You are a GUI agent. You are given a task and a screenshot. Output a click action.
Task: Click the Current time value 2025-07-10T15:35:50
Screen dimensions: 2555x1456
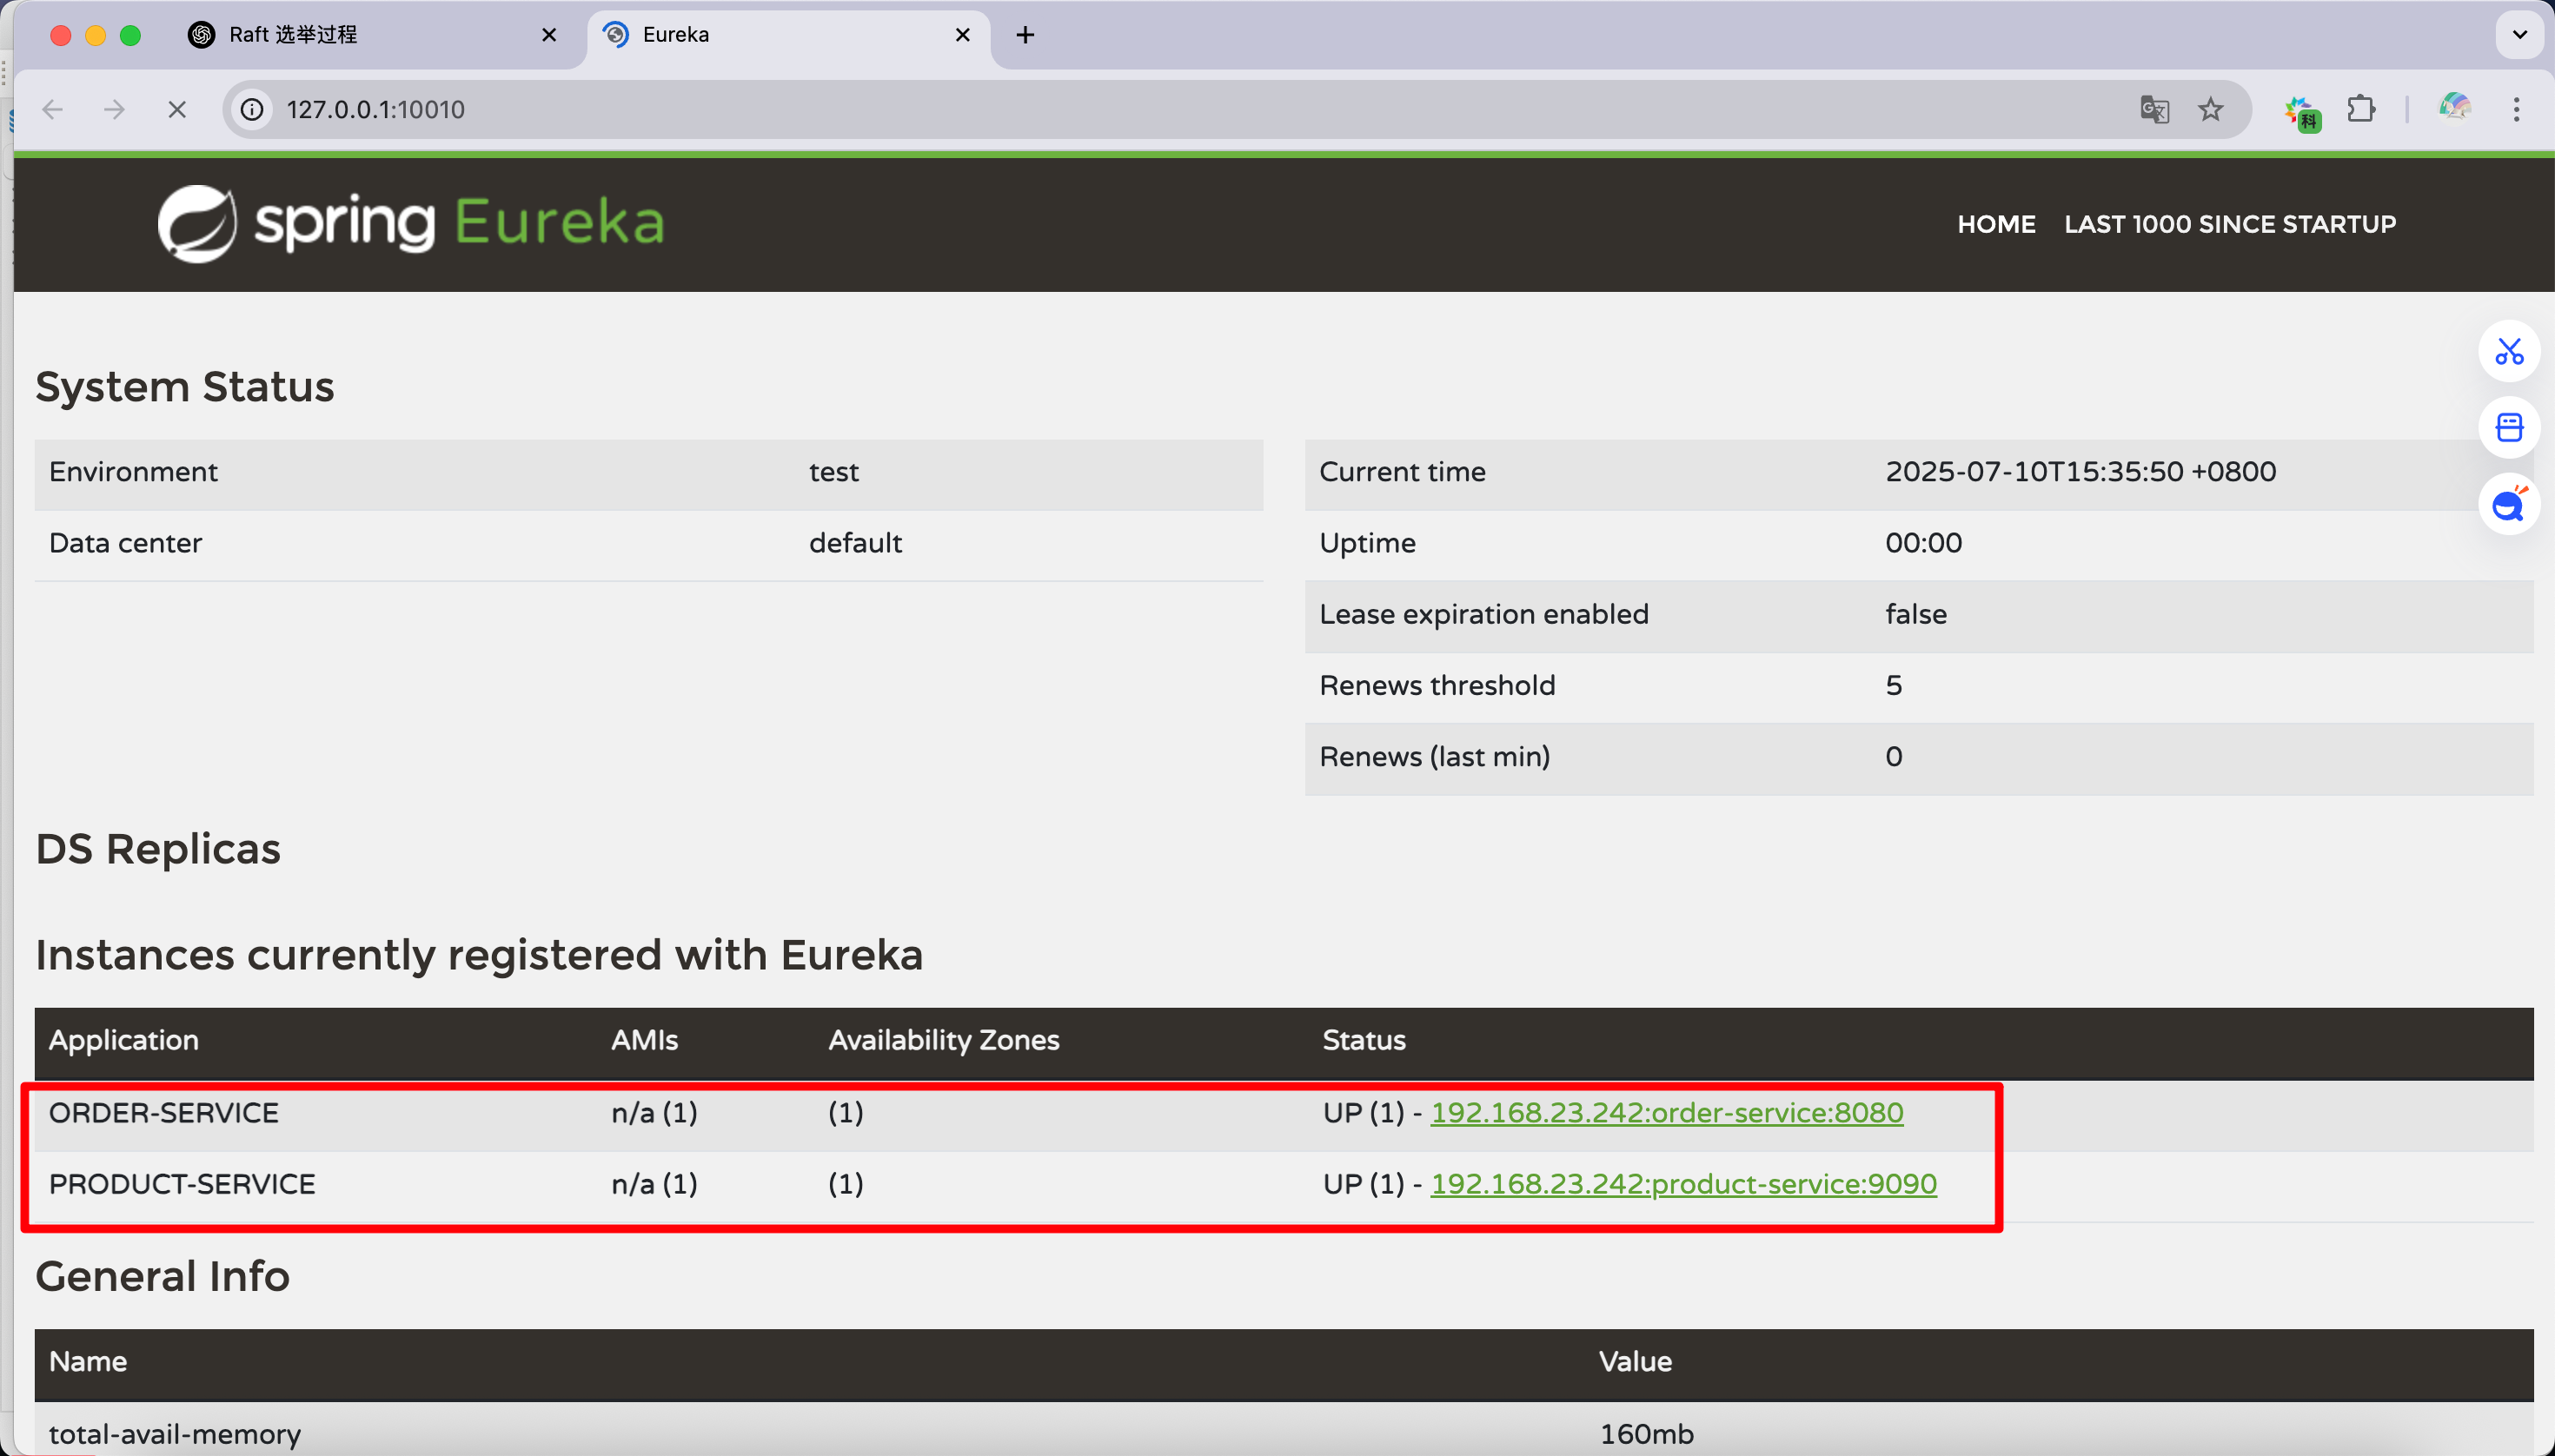click(2080, 472)
